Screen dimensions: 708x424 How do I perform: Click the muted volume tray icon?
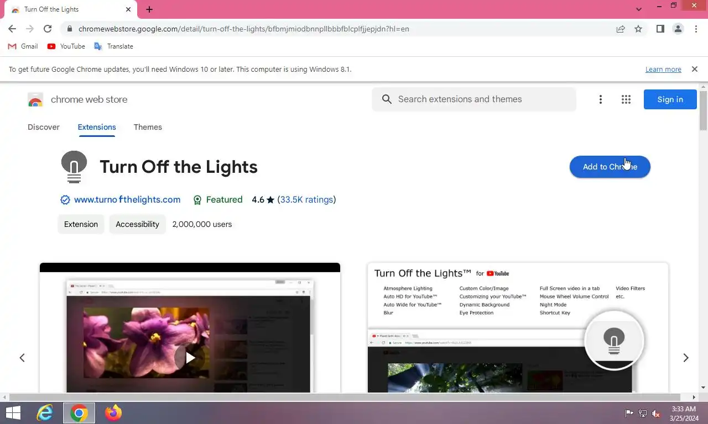656,413
